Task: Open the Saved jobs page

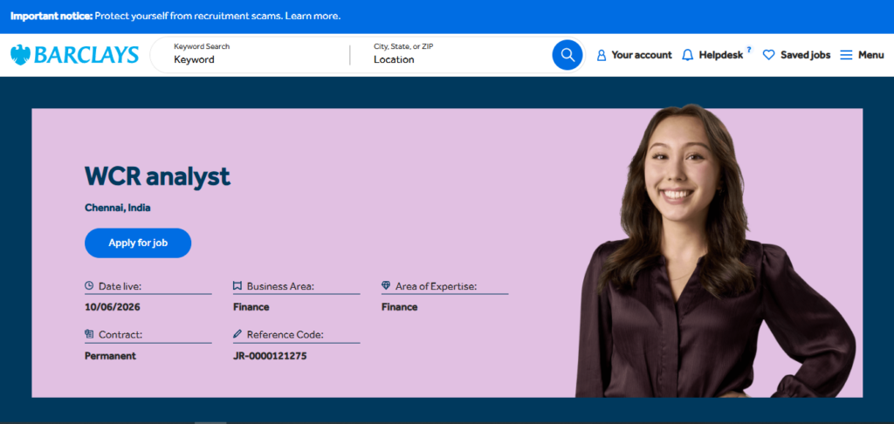Action: click(x=805, y=55)
